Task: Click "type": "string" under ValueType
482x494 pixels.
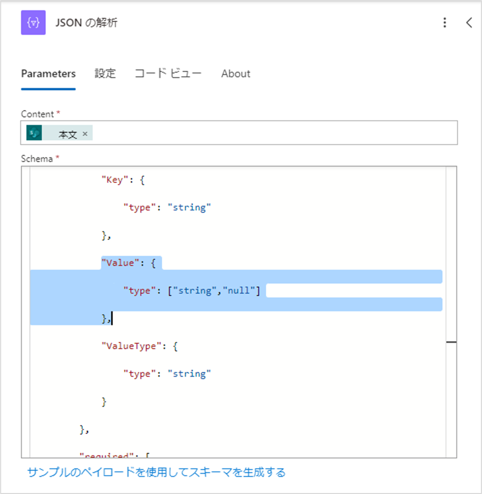Action: 167,374
